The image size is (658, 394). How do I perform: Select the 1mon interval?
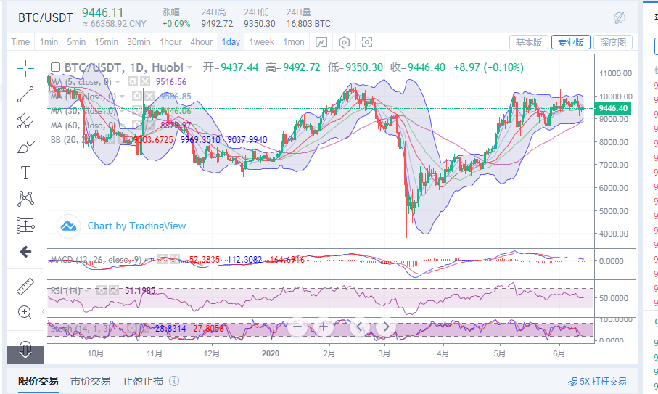(294, 42)
